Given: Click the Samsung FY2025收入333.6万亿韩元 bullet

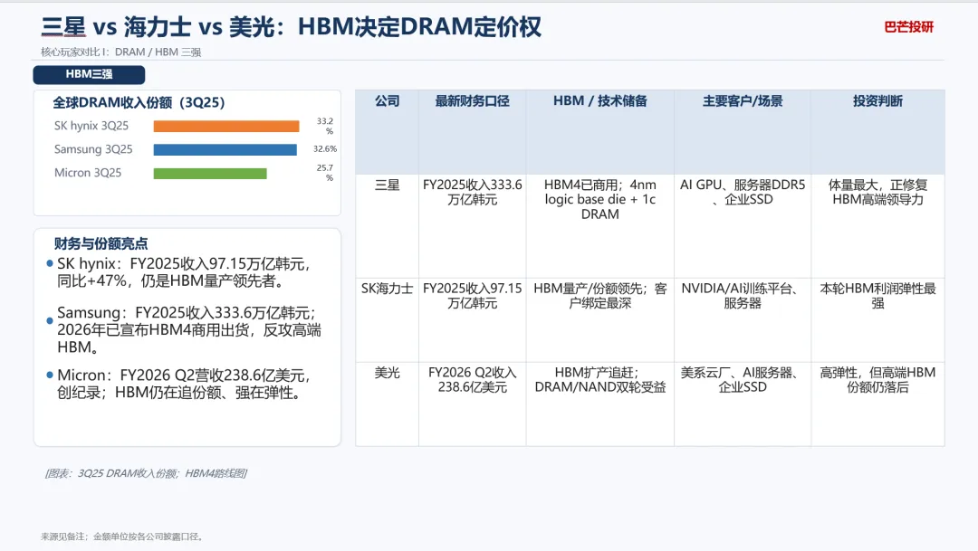Looking at the screenshot, I should pyautogui.click(x=184, y=329).
